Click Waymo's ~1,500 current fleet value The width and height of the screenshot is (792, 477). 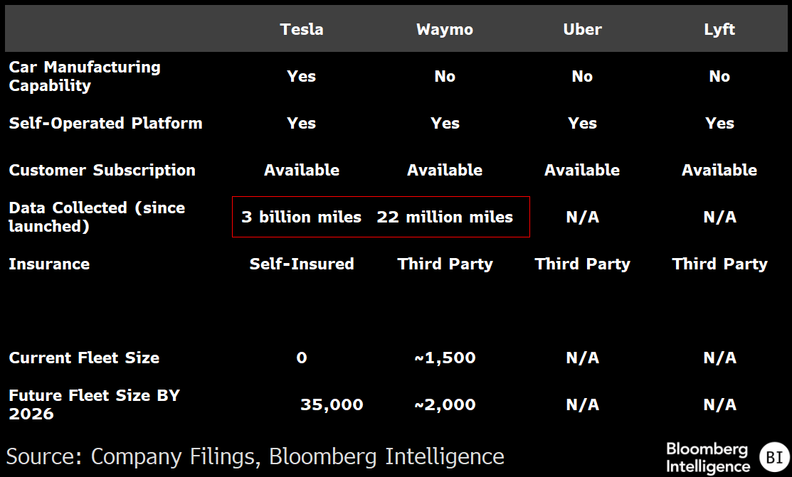(x=445, y=358)
